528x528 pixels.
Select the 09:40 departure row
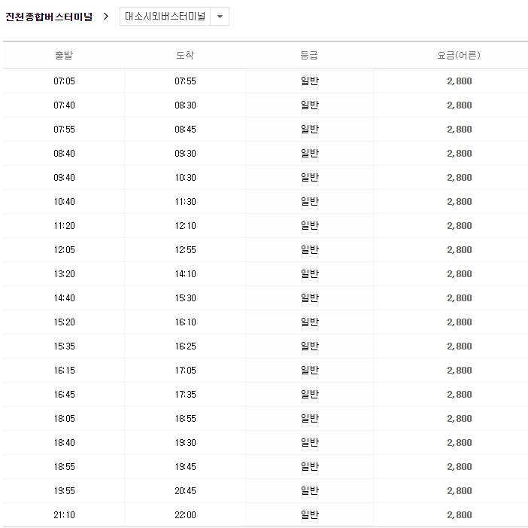tap(64, 178)
